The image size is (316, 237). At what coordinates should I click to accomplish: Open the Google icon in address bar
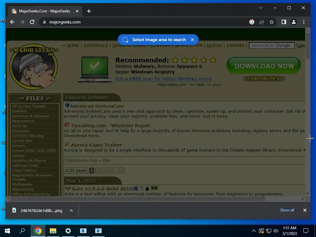click(x=252, y=22)
